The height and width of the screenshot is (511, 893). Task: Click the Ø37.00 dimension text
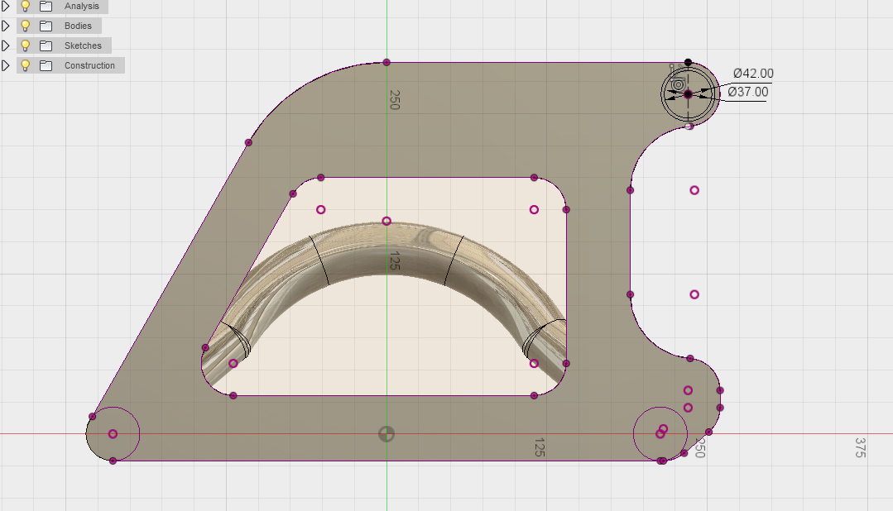[748, 92]
